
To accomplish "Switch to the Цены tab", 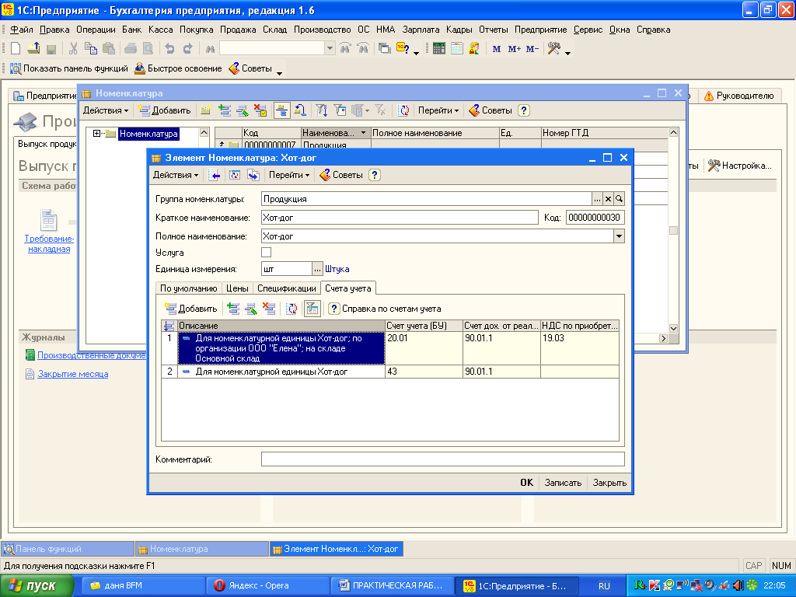I will point(237,288).
